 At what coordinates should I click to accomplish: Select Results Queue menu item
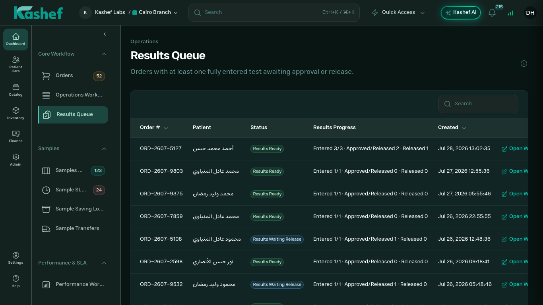(73, 114)
